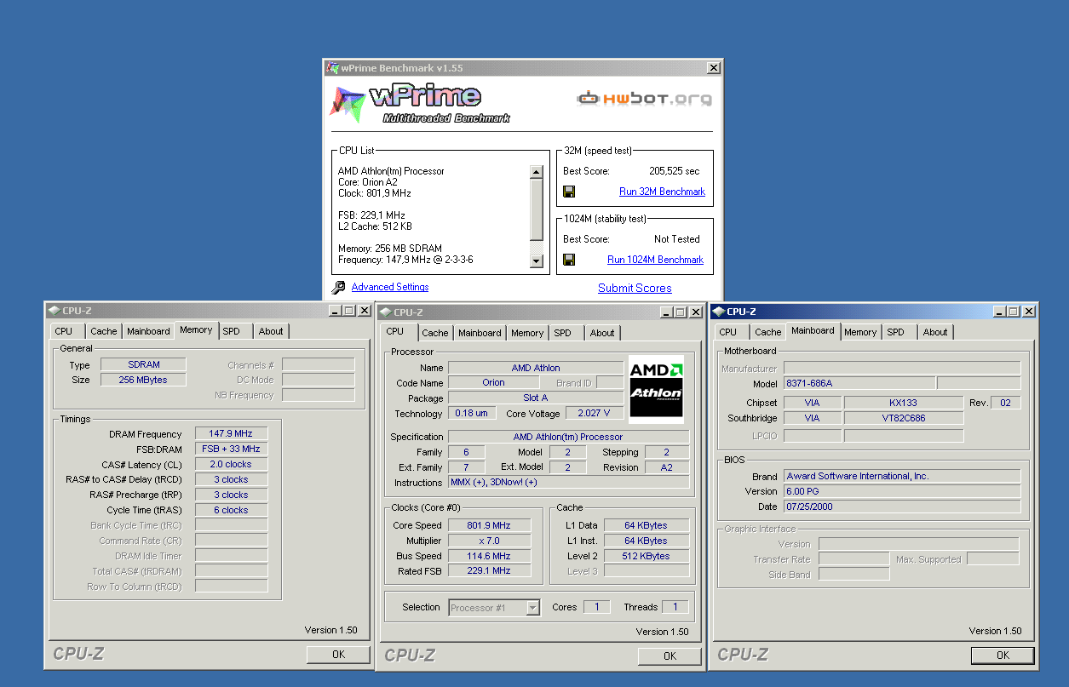The width and height of the screenshot is (1069, 687).
Task: Click the Rated FSB 229.1 MHz field
Action: point(490,571)
